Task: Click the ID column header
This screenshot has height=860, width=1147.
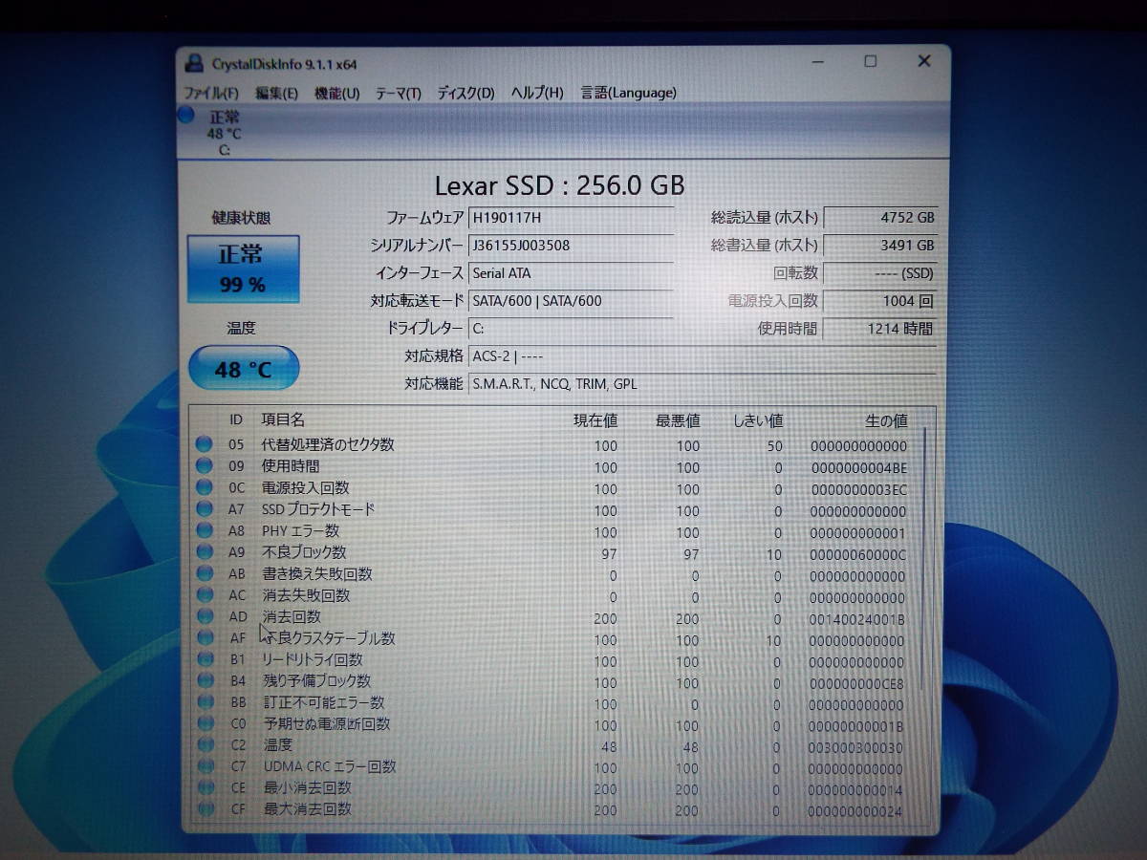Action: (236, 420)
